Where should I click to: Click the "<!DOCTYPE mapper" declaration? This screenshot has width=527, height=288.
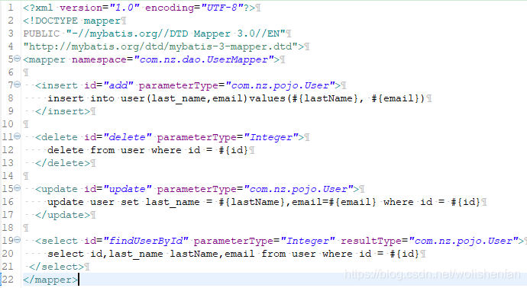[72, 21]
